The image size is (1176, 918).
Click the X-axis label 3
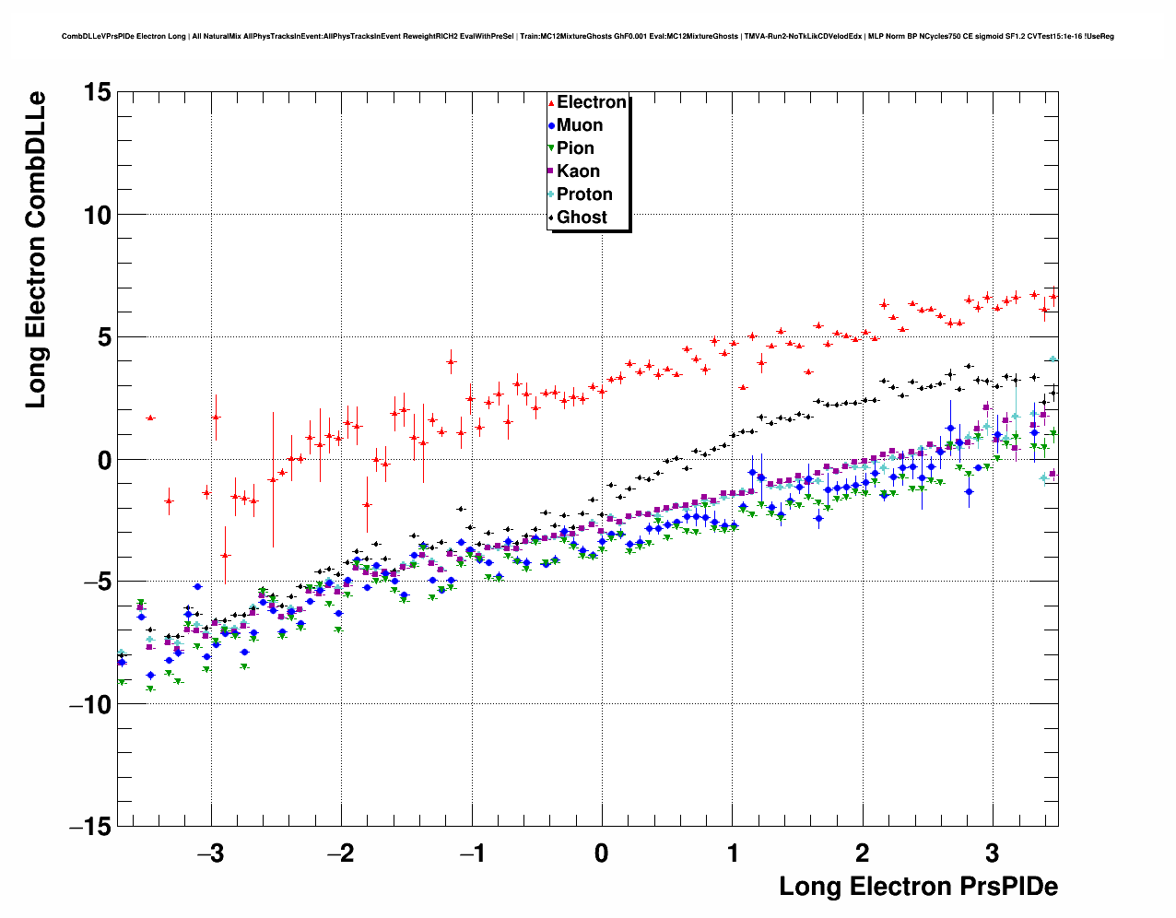coord(993,853)
